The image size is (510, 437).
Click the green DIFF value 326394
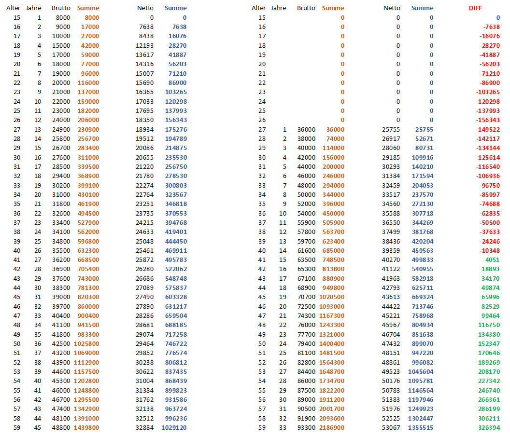point(489,427)
